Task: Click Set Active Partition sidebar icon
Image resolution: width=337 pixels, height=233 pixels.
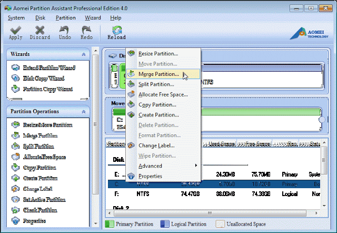Action: click(15, 199)
